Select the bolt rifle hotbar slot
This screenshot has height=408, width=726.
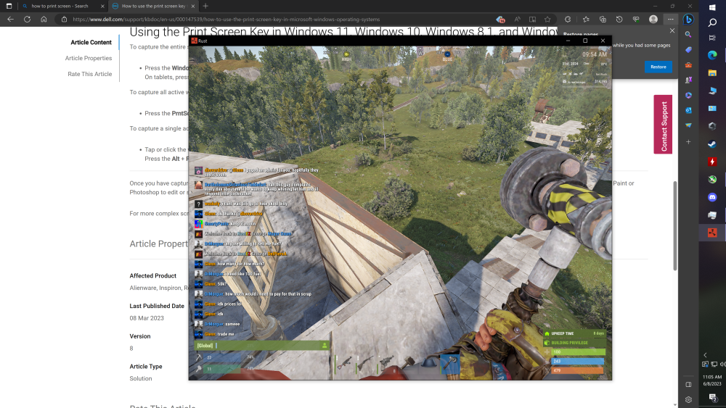(x=365, y=363)
